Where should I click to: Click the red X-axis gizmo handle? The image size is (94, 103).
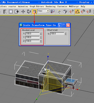tap(77, 89)
